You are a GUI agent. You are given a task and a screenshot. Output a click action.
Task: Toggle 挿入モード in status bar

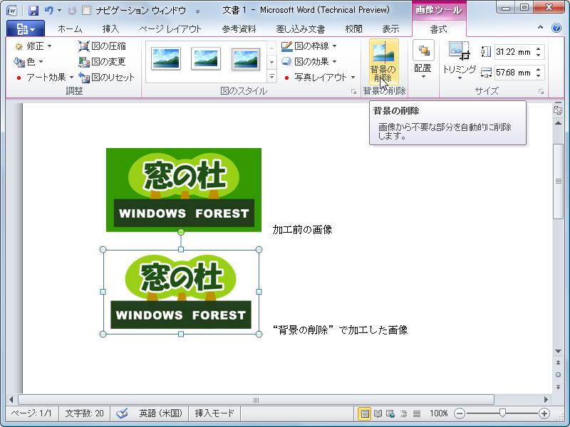214,413
